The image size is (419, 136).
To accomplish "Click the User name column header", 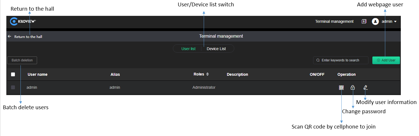I will click(x=38, y=74).
